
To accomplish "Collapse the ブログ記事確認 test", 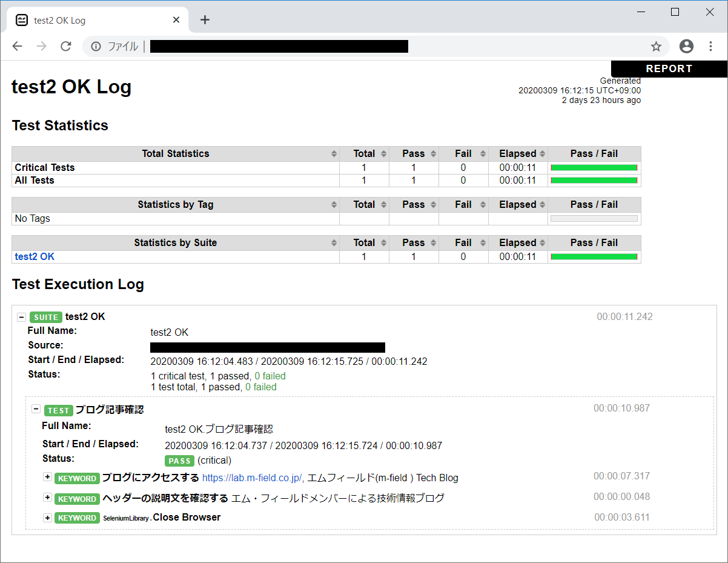I will click(36, 409).
